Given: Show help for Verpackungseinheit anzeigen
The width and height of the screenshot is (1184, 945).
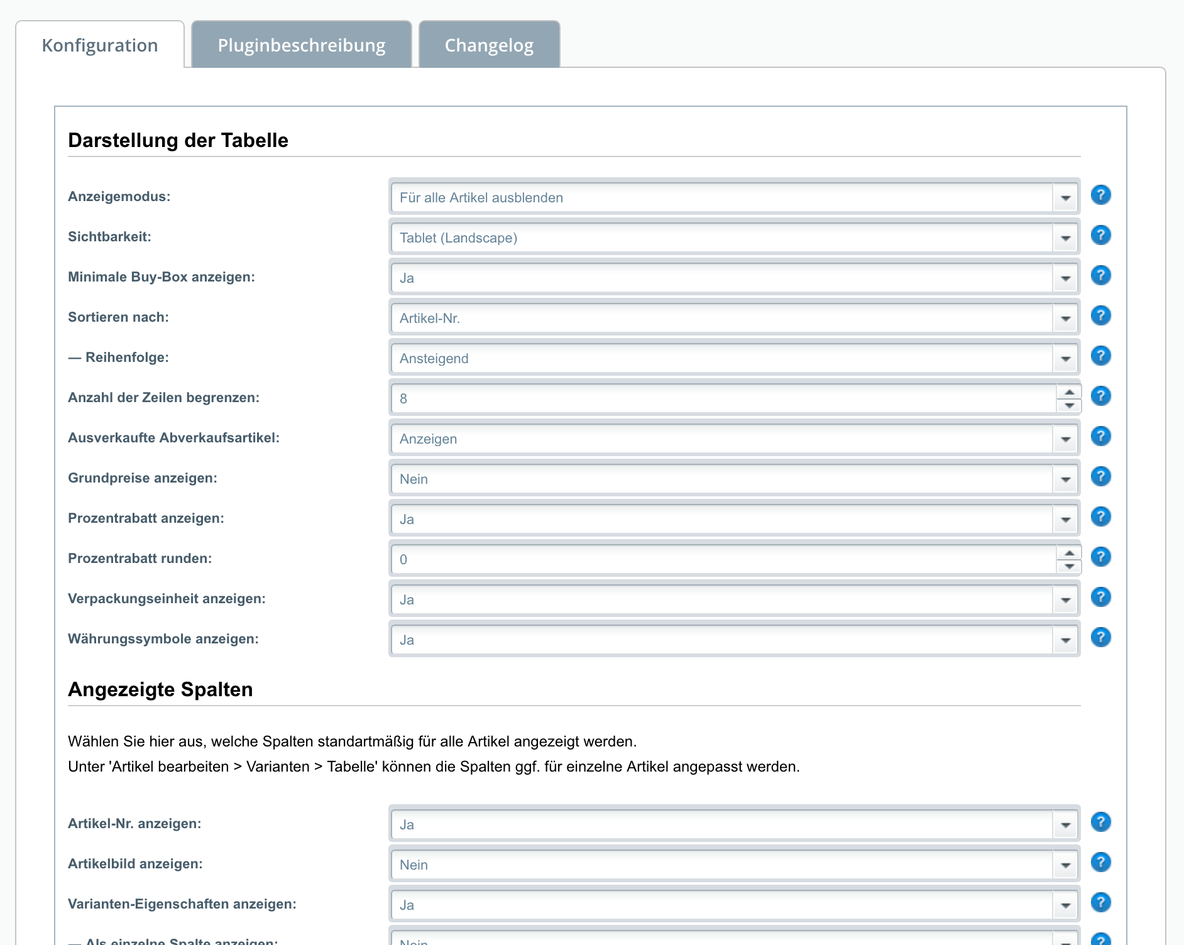Looking at the screenshot, I should [1100, 597].
